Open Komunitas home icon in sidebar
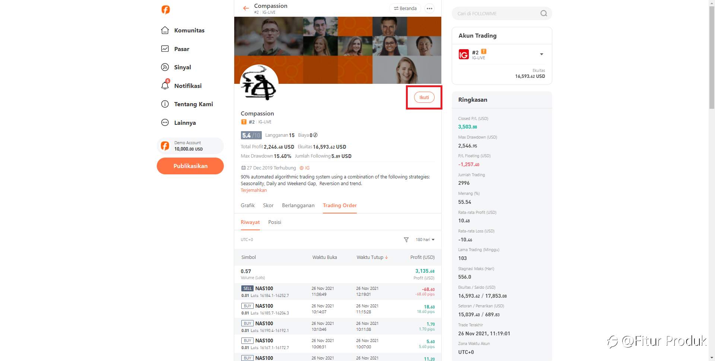 (x=165, y=30)
